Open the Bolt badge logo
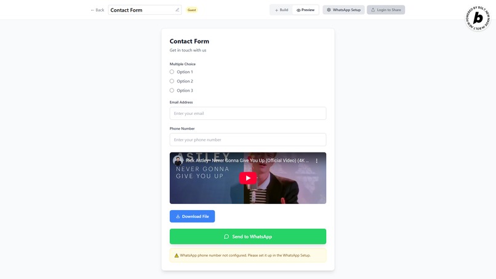This screenshot has width=496, height=279. [x=478, y=18]
